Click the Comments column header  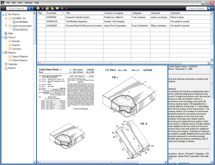(190, 13)
